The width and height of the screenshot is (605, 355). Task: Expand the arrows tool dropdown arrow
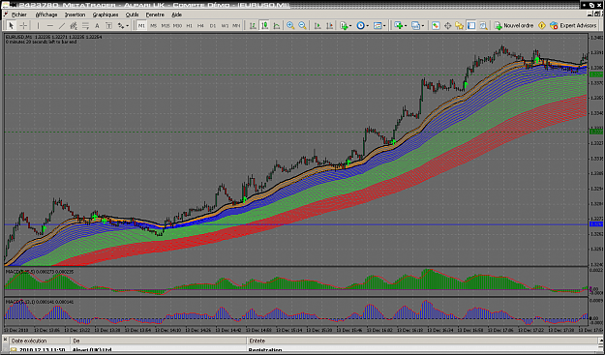tap(128, 26)
